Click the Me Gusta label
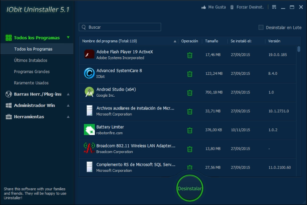The width and height of the screenshot is (307, 205). point(217,7)
